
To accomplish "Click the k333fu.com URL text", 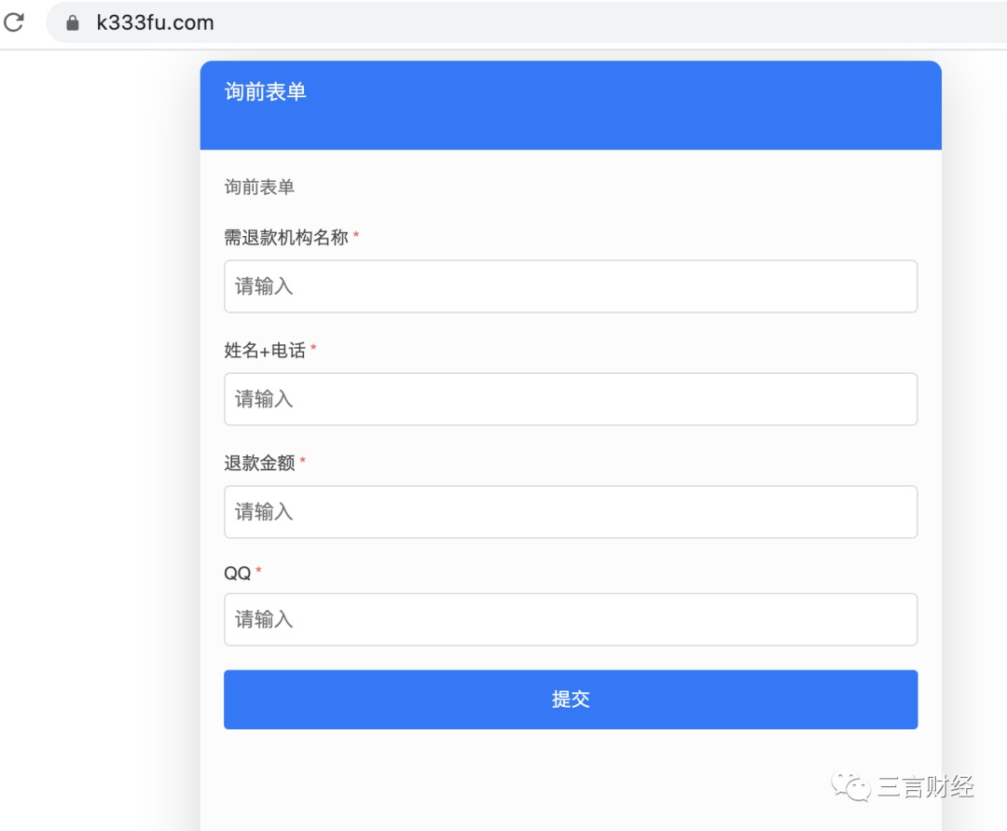I will pyautogui.click(x=155, y=23).
